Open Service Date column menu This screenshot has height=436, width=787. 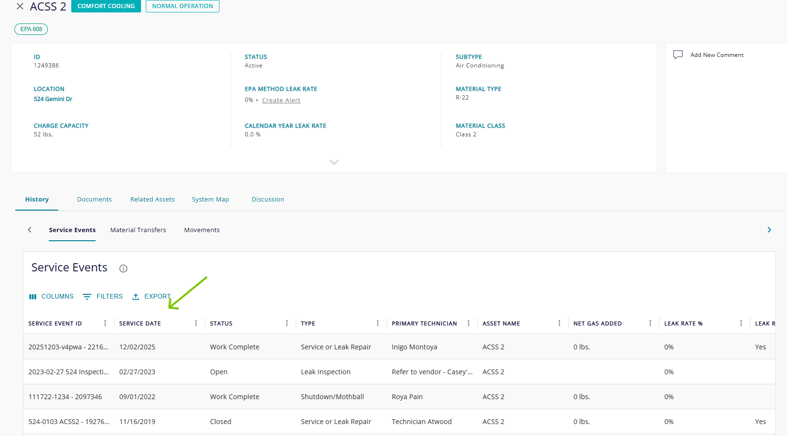pyautogui.click(x=196, y=324)
